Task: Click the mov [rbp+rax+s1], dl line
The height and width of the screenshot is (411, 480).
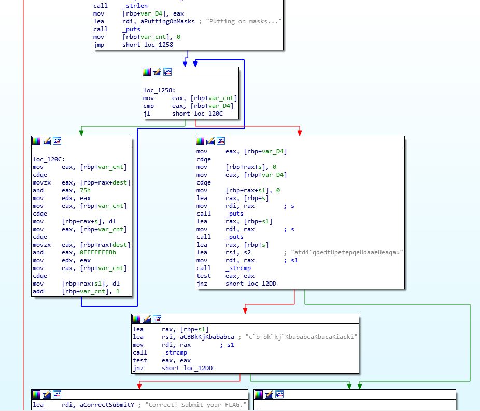Action: 76,284
